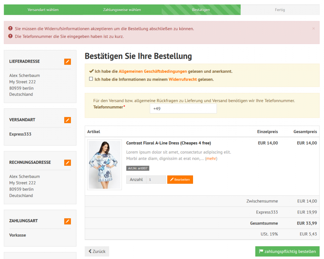Accept the Widerrufsrecht checkbox
This screenshot has height=259, width=324.
tap(91, 79)
